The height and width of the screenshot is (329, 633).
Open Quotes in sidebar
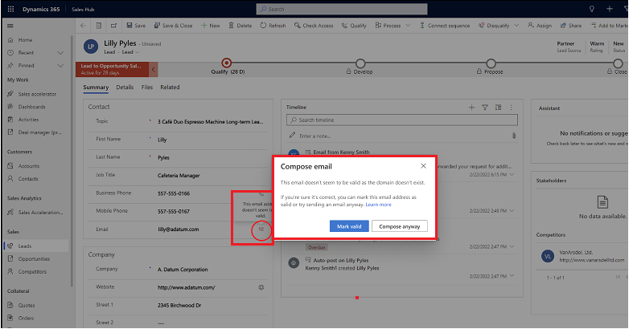(27, 305)
